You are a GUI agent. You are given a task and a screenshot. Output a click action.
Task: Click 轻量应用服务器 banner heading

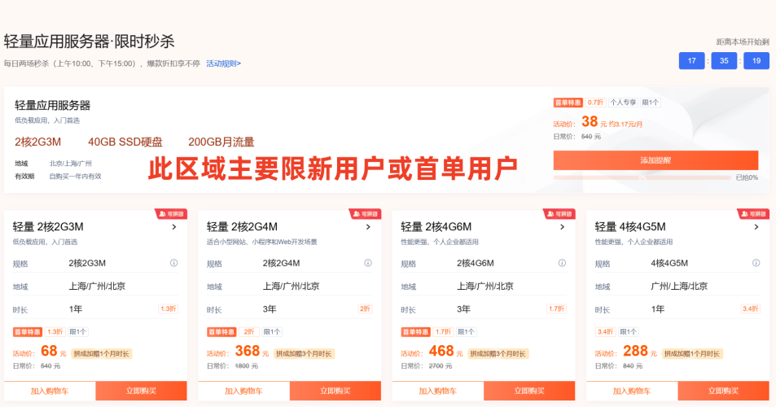click(x=52, y=105)
